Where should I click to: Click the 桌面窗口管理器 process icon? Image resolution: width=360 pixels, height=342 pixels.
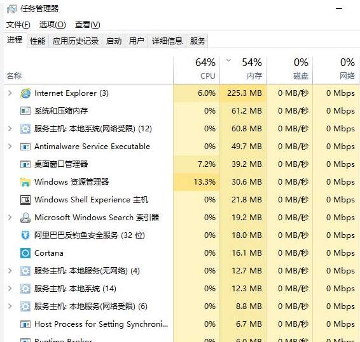(x=25, y=164)
